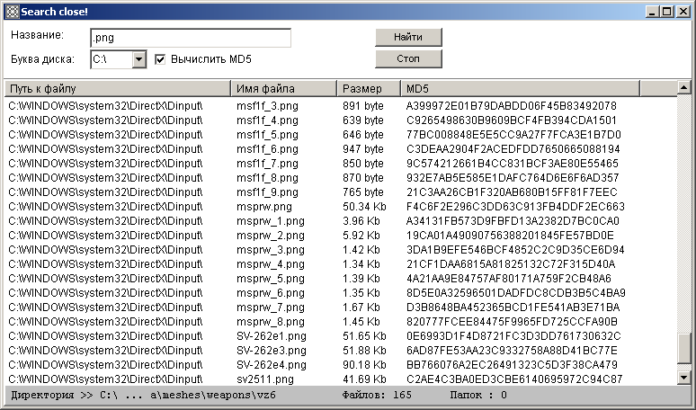Viewport: 696px width, 410px height.
Task: Select file SV-262e3.png
Action: coord(272,351)
